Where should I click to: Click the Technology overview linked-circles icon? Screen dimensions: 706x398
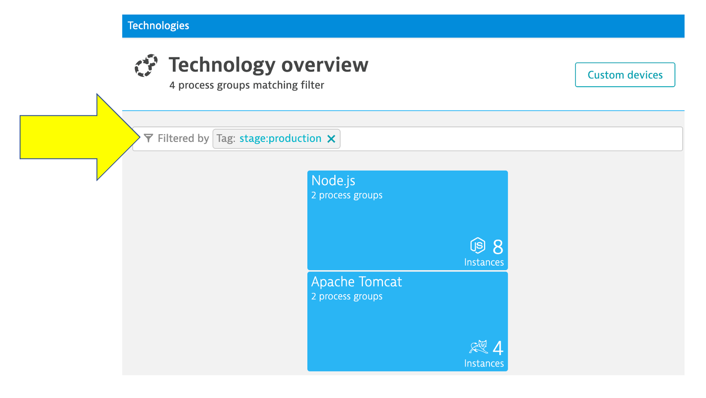tap(146, 66)
